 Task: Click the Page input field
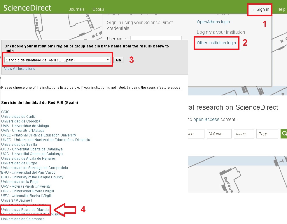pos(267,134)
